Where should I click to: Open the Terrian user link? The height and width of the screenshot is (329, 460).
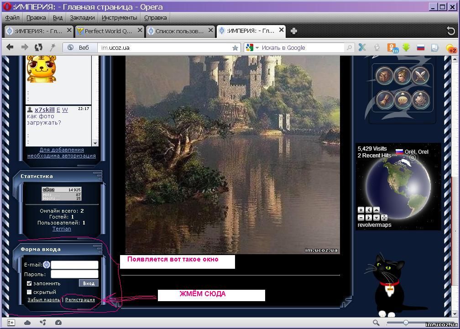62,229
